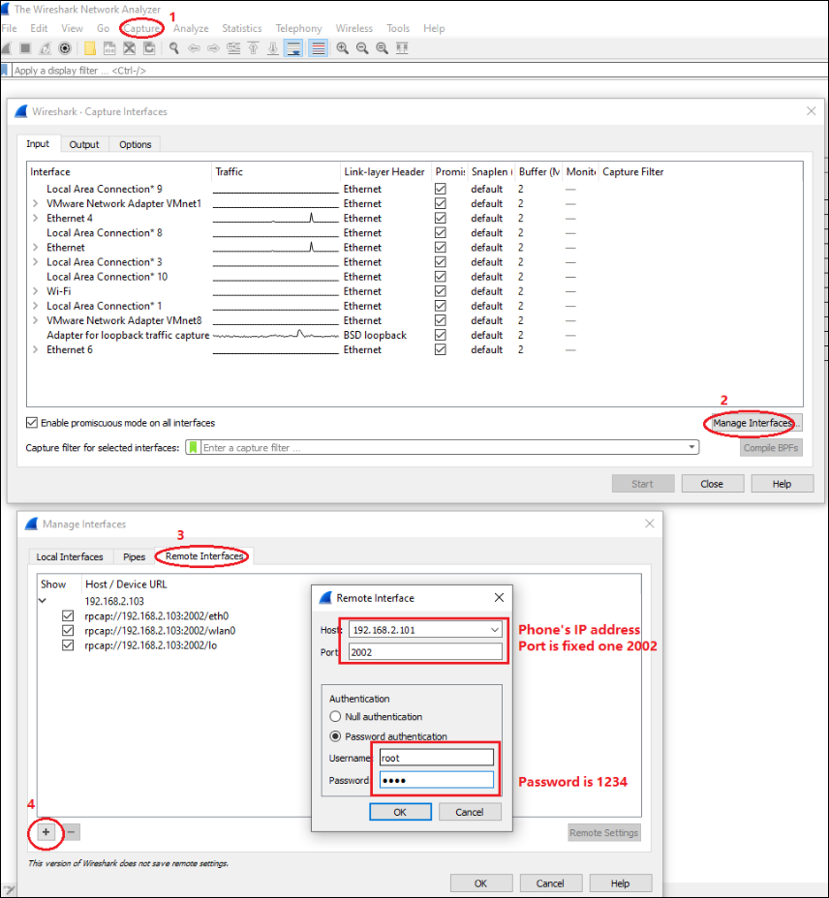Image resolution: width=829 pixels, height=898 pixels.
Task: Uncheck the rpcap wlan0 interface Show checkbox
Action: (68, 631)
